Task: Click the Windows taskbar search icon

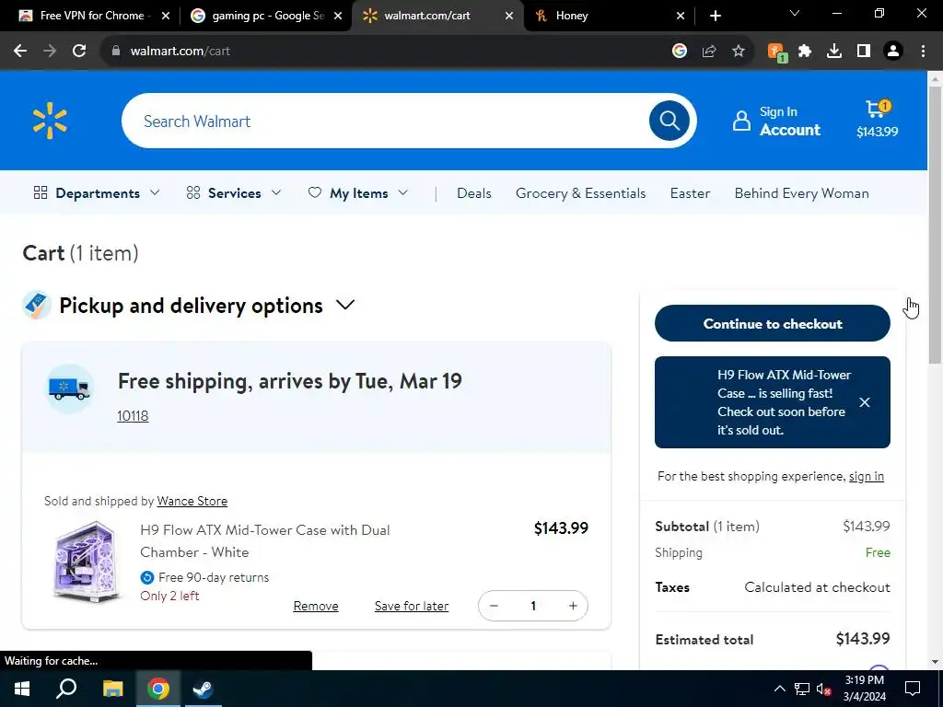Action: tap(66, 689)
